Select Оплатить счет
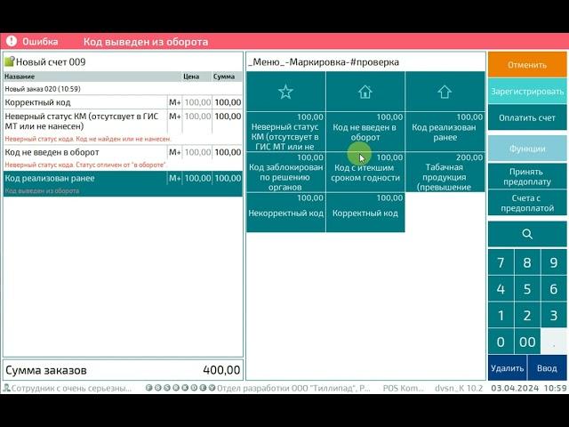Viewport: 569px width, 427px height. coord(527,117)
